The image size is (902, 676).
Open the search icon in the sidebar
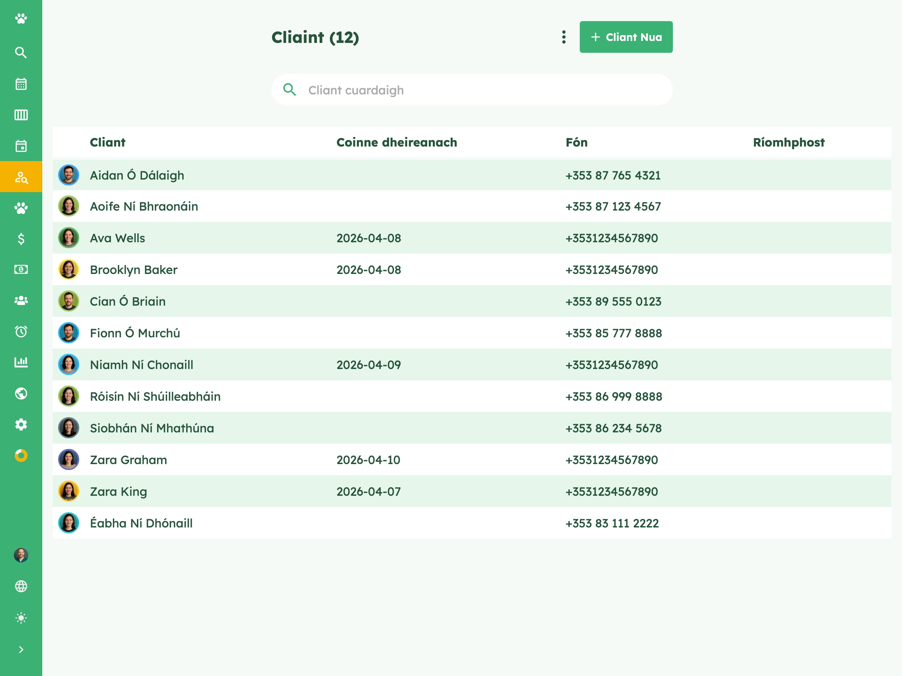pos(21,52)
